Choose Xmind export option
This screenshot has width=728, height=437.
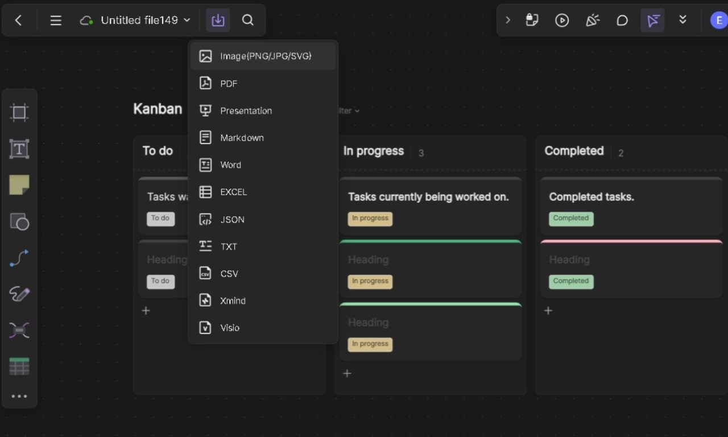[263, 300]
